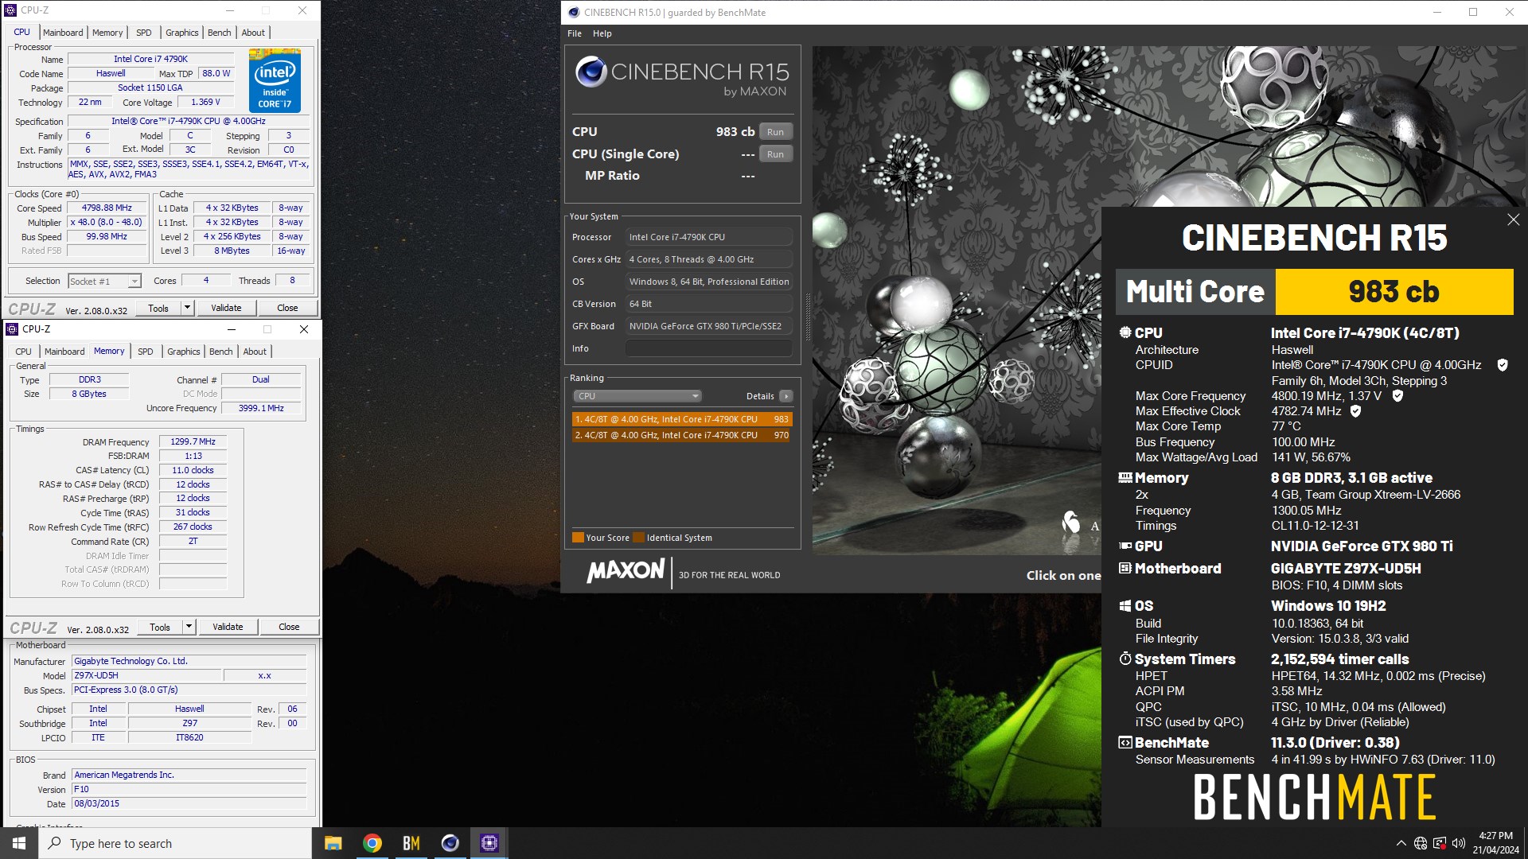
Task: Open the Socket #1 selection dropdown
Action: [x=104, y=282]
